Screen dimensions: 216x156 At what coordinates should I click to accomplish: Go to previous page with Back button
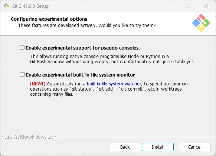tap(125, 147)
